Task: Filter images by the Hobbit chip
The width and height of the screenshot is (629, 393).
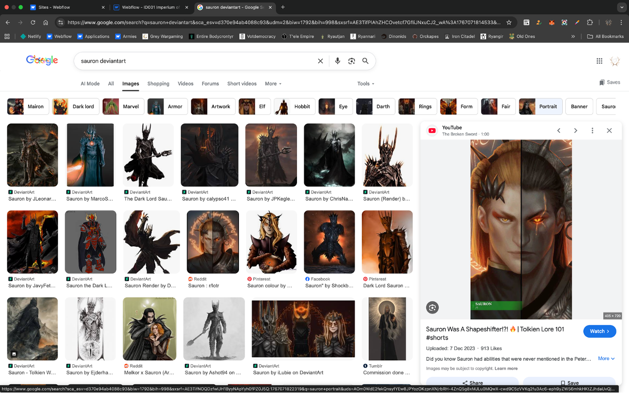Action: point(294,107)
